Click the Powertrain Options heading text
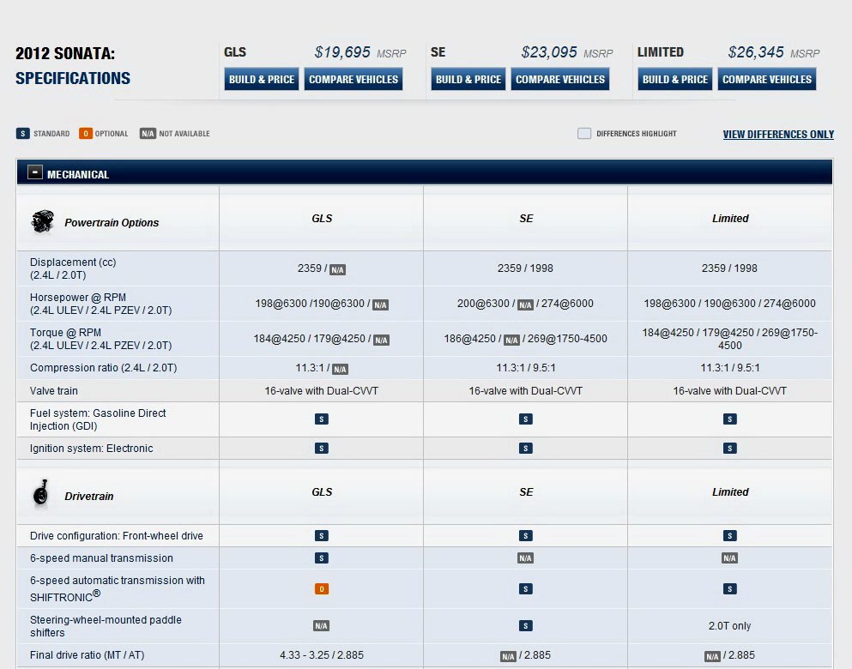This screenshot has width=852, height=669. 112,223
